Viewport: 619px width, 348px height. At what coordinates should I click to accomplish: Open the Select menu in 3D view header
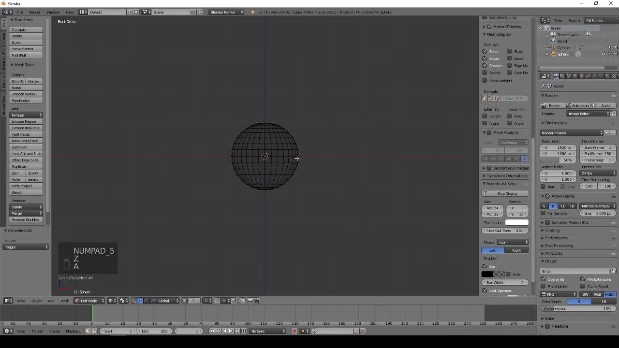36,301
